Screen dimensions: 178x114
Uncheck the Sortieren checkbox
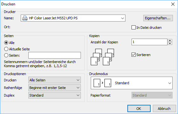pyautogui.click(x=133, y=55)
